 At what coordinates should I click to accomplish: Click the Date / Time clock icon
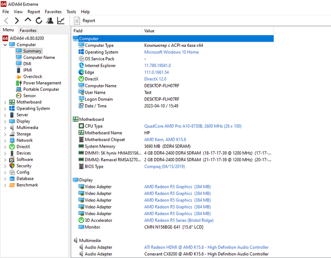coord(81,105)
